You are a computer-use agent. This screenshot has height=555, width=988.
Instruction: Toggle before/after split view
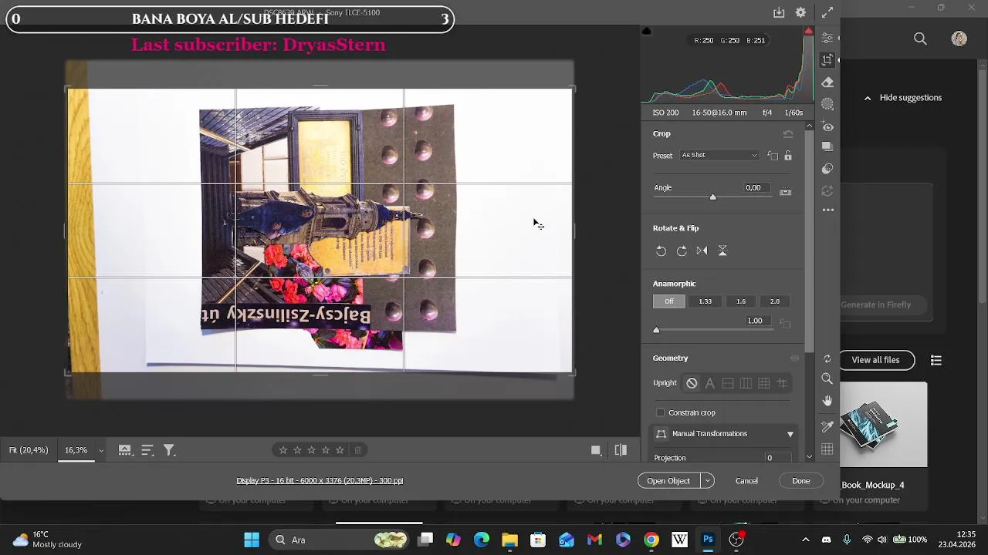pos(621,450)
